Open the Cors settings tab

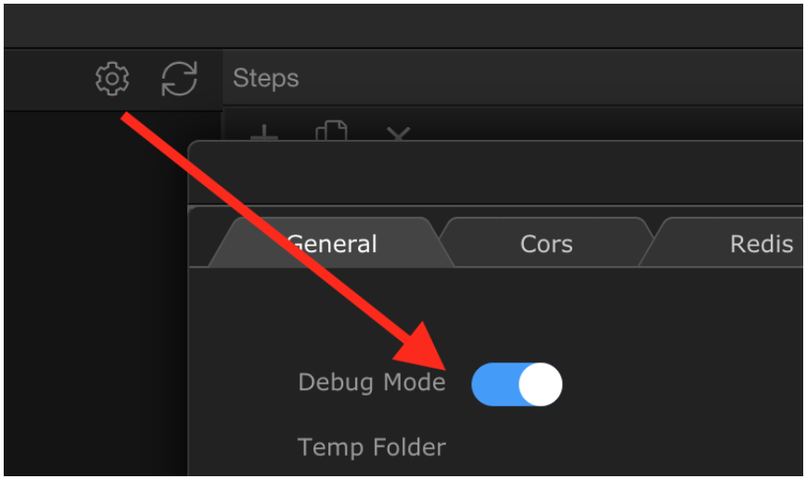click(546, 244)
